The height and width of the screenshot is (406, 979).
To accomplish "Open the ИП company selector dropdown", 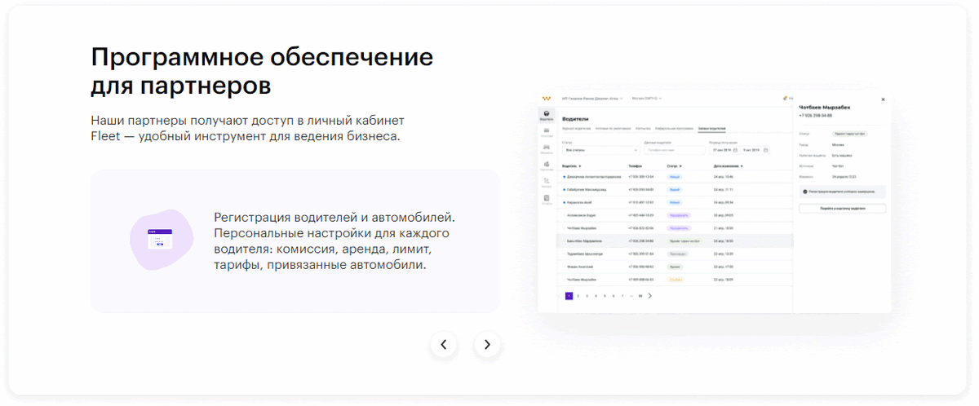I will click(x=592, y=99).
